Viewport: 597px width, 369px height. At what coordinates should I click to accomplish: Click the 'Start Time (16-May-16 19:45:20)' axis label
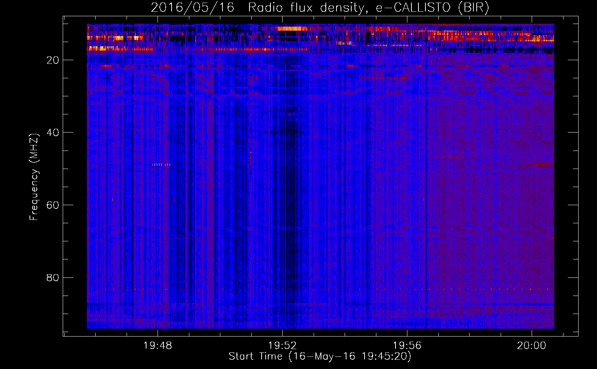[320, 356]
